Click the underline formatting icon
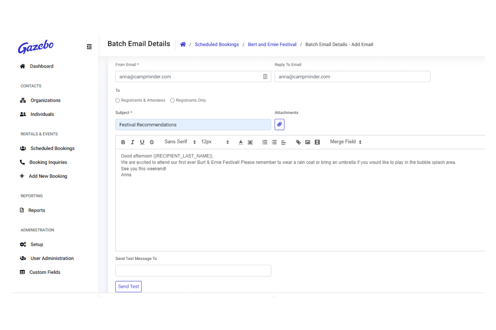496x330 pixels. (142, 142)
